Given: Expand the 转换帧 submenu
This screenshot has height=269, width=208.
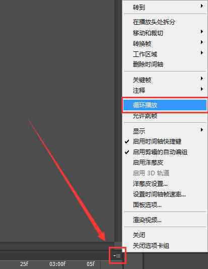Looking at the screenshot, I should click(x=165, y=44).
